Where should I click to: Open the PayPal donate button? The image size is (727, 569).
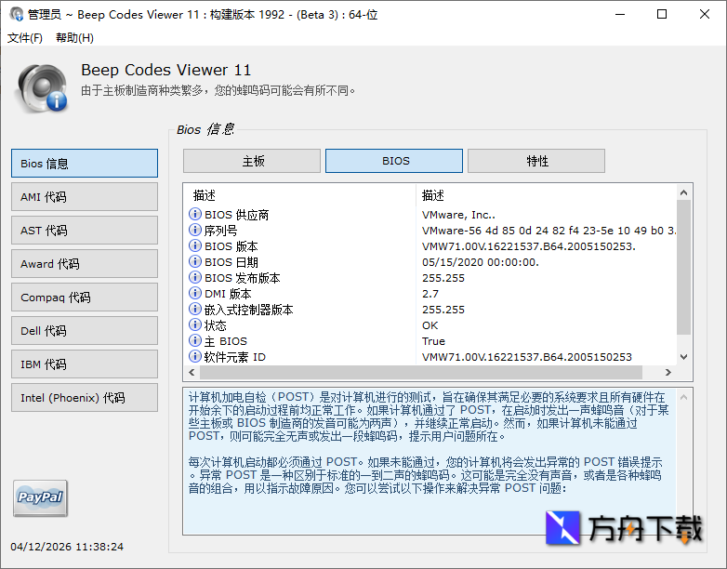click(x=40, y=498)
